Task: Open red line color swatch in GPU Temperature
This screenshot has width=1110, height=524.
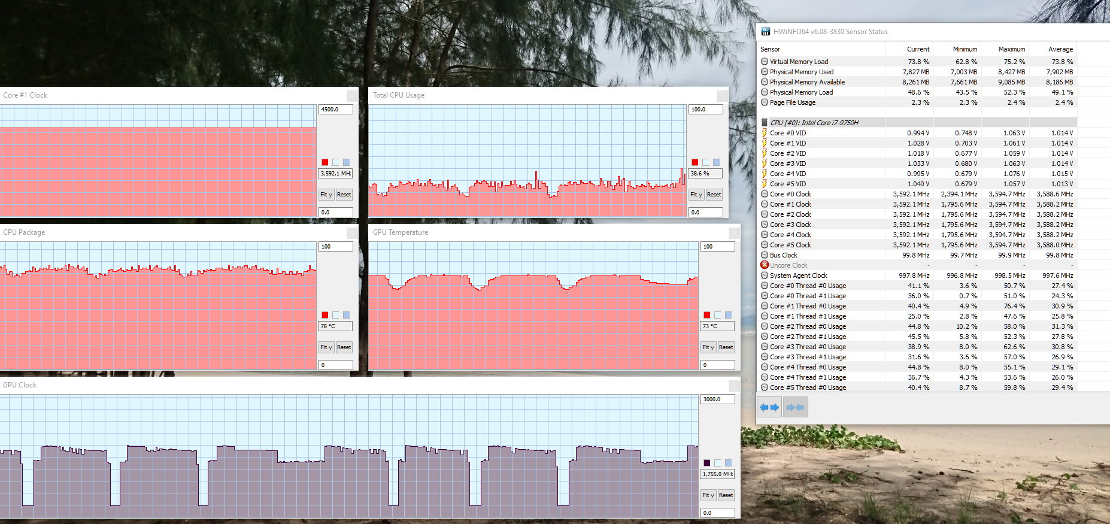Action: (707, 315)
